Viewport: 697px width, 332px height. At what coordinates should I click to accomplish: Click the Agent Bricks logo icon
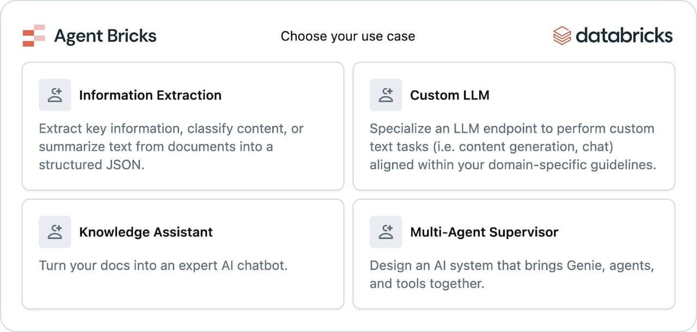[x=35, y=36]
